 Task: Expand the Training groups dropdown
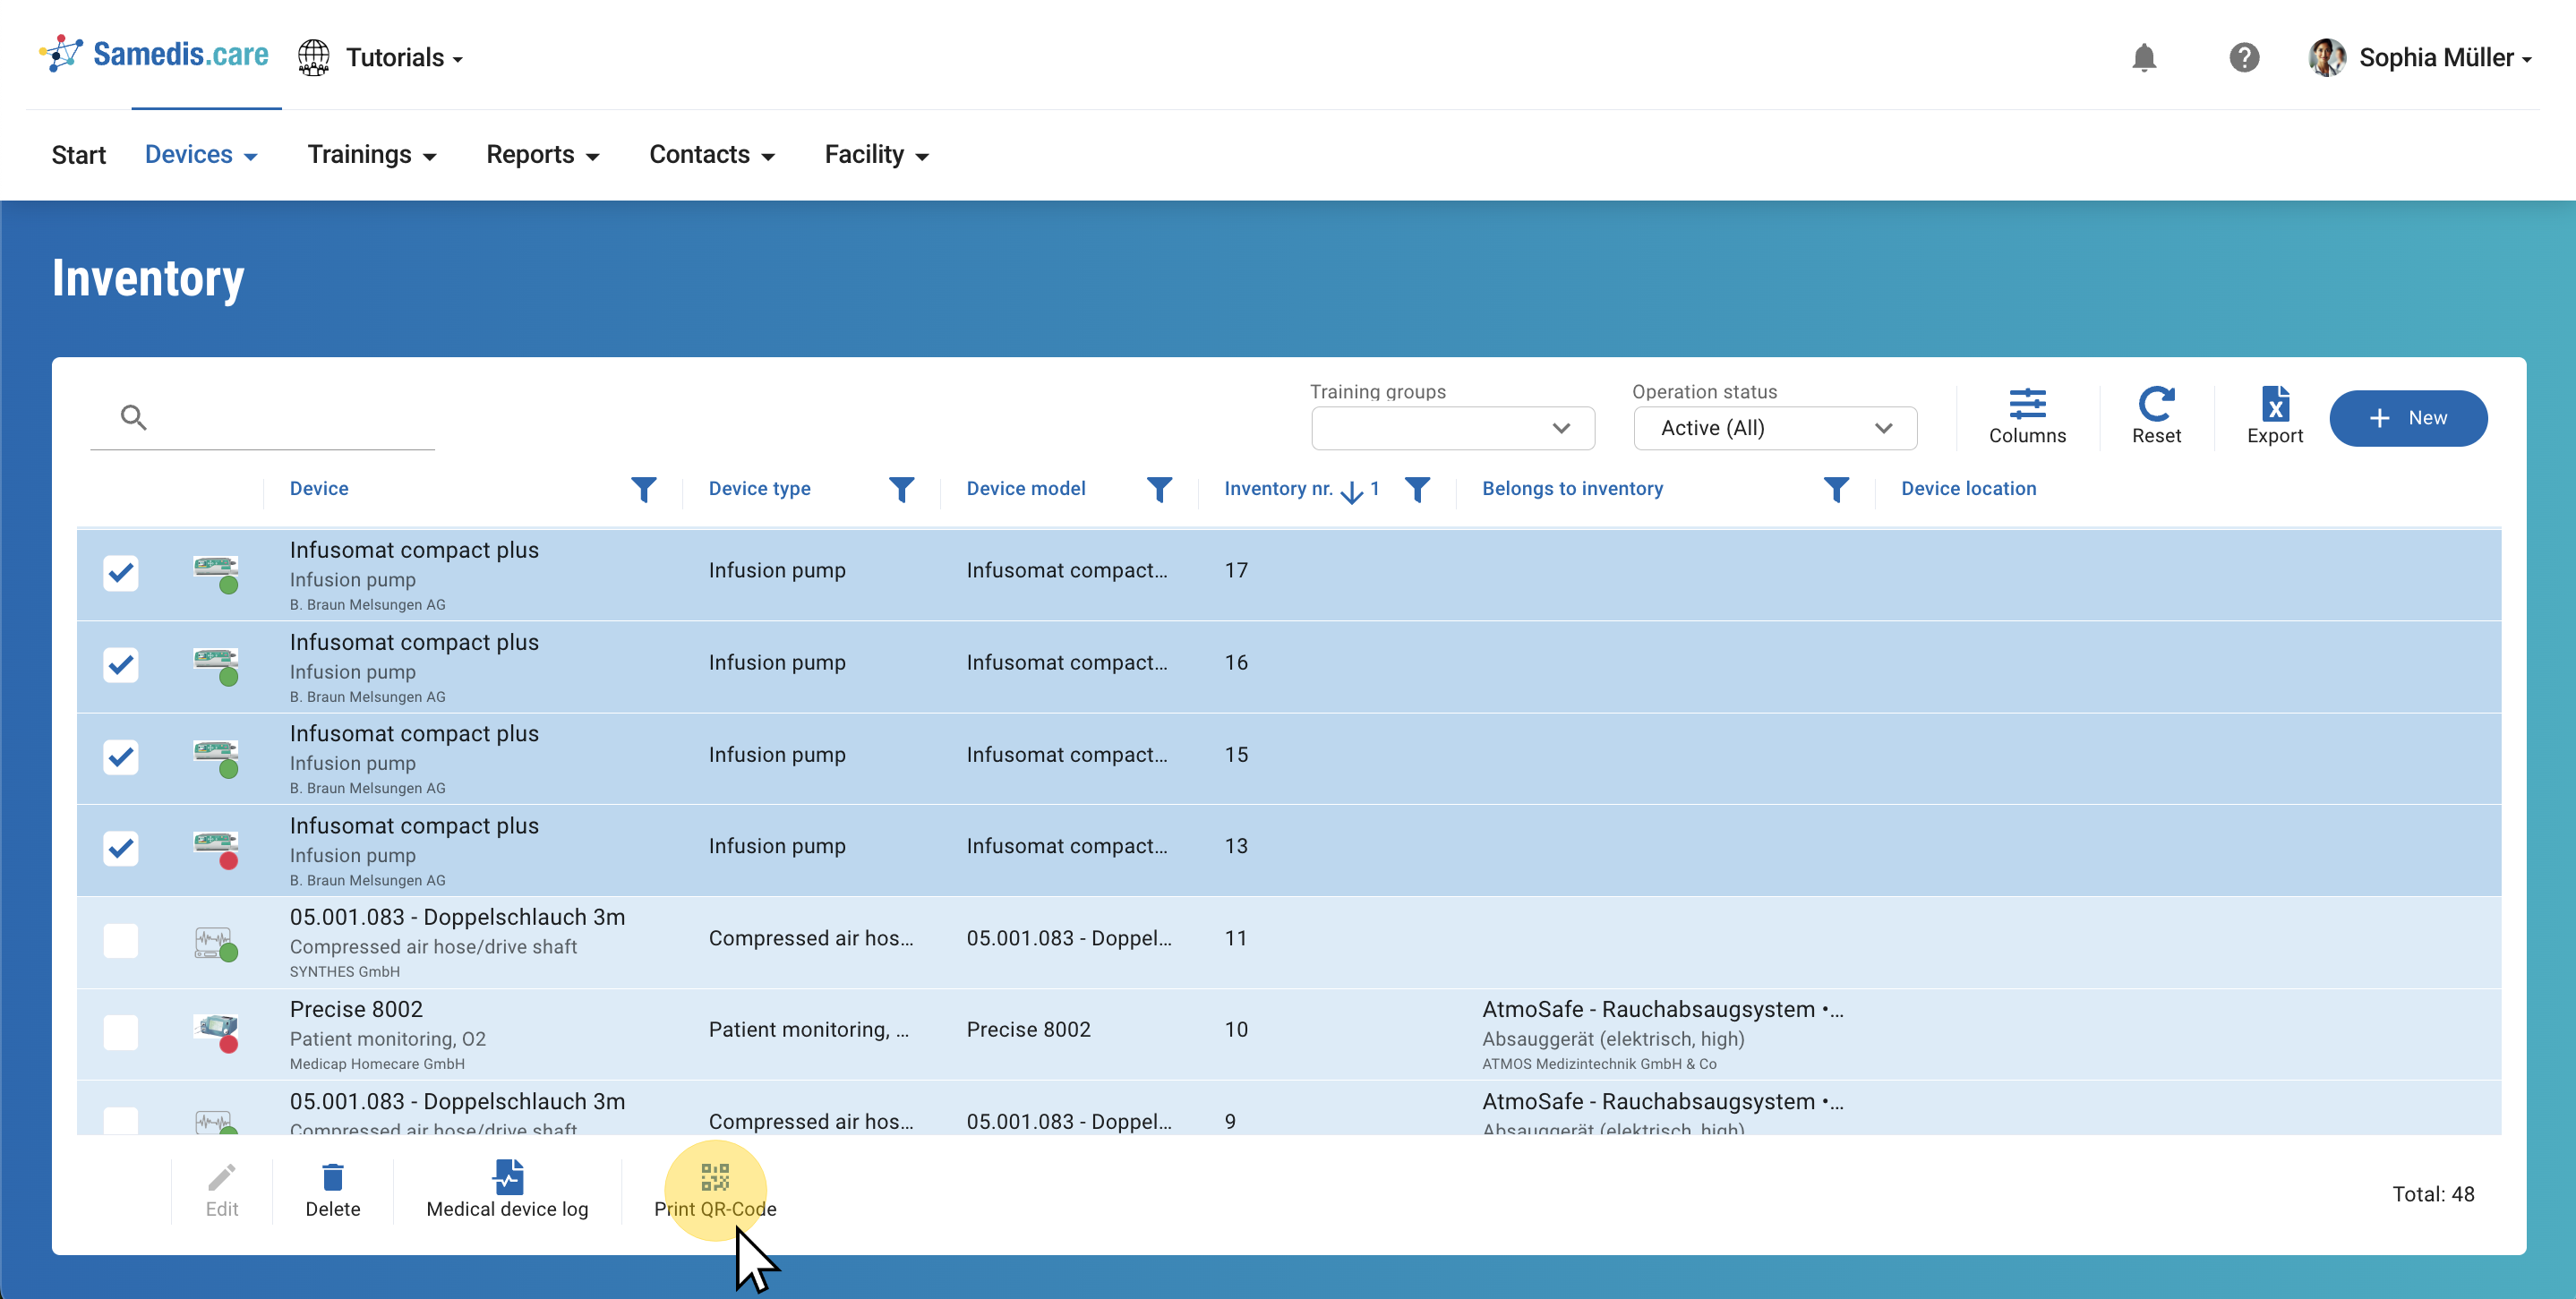(x=1452, y=428)
